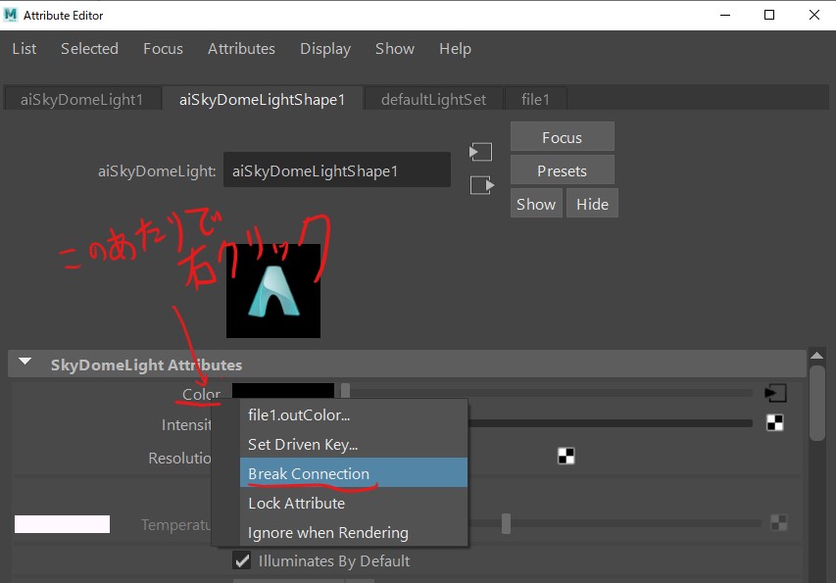The height and width of the screenshot is (583, 836).
Task: Click the Arnold logo thumbnail
Action: click(273, 291)
